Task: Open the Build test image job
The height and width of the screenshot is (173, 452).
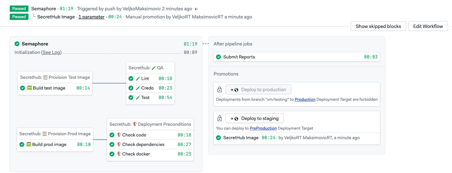Action: pyautogui.click(x=55, y=88)
